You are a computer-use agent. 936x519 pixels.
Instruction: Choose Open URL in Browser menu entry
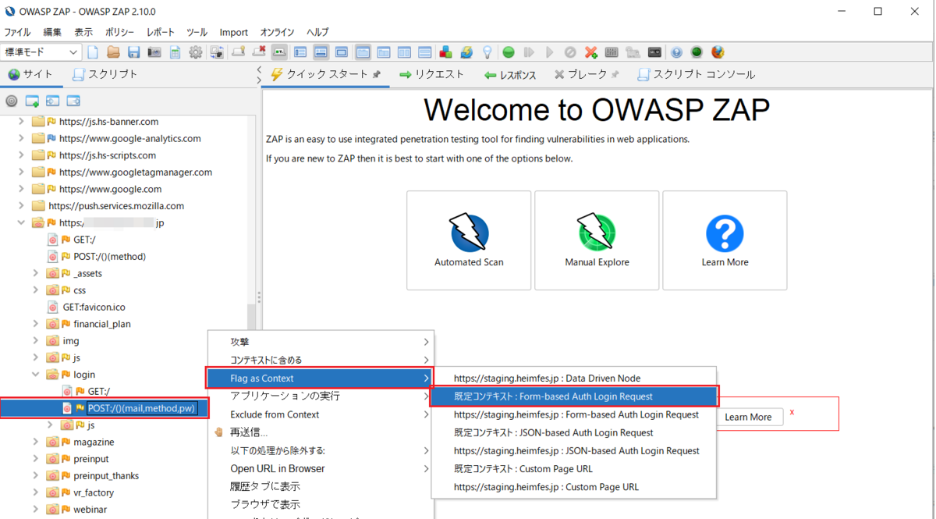[321, 468]
